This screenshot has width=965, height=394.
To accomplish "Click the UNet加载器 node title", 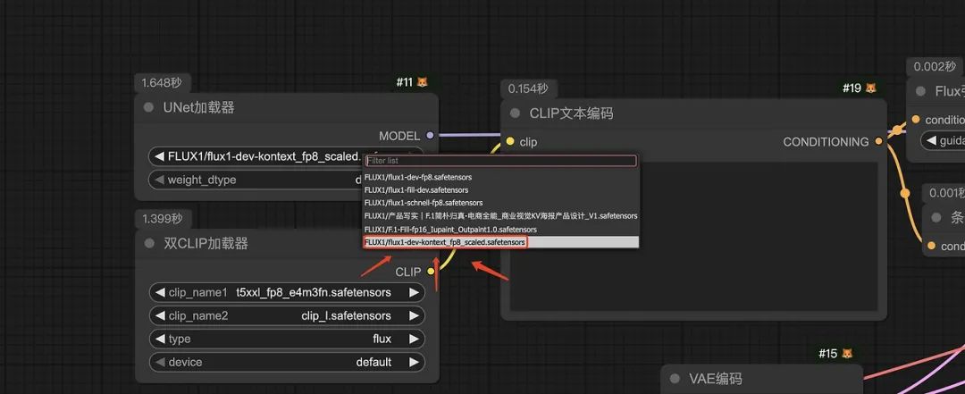I will [198, 108].
